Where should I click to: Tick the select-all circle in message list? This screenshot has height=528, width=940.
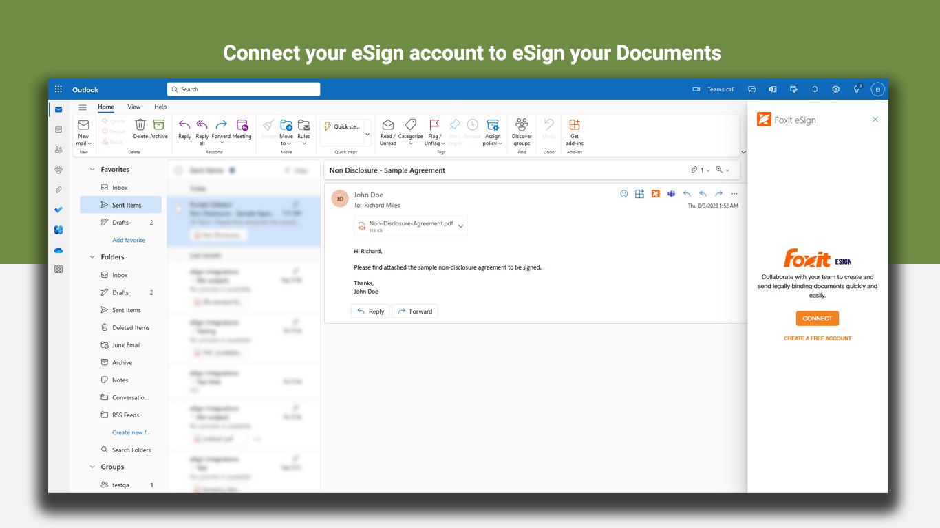click(x=179, y=170)
